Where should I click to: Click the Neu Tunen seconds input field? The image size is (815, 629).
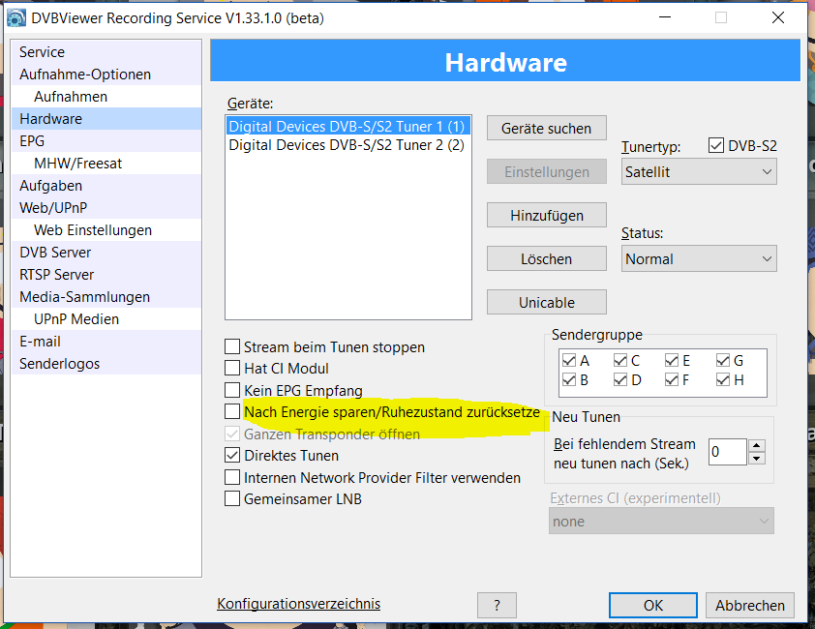(x=728, y=452)
